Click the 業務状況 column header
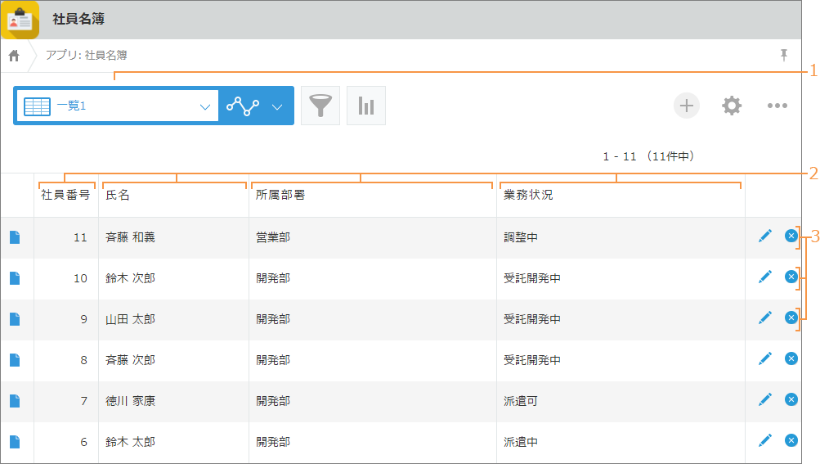The height and width of the screenshot is (464, 820). 528,196
